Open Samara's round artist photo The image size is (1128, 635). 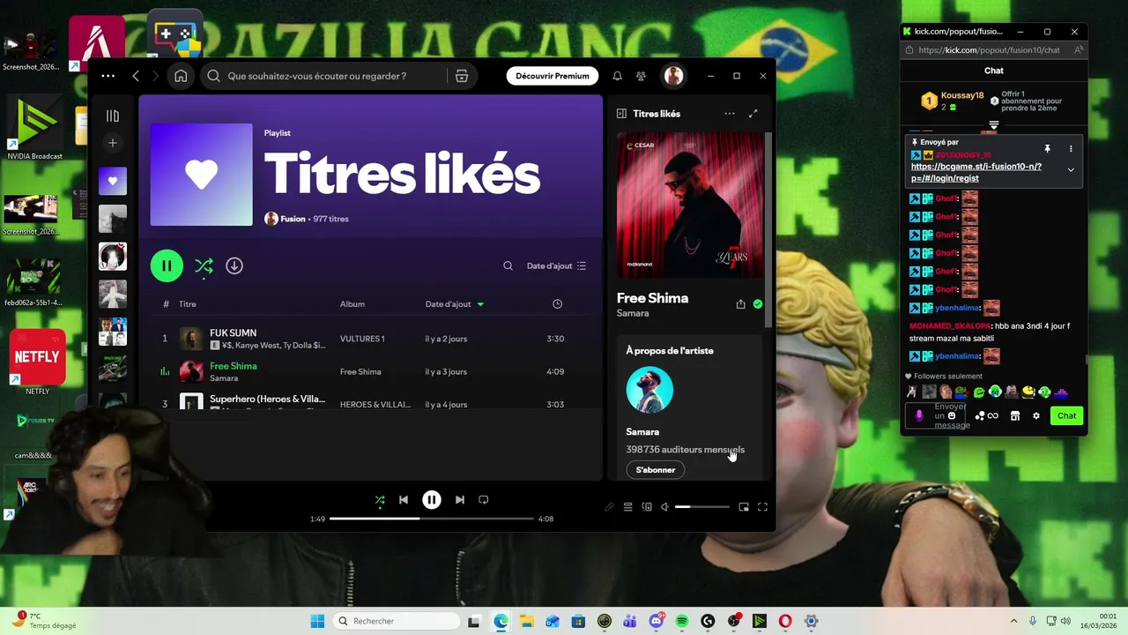[649, 390]
